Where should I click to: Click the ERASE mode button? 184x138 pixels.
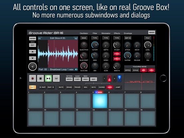pos(69,87)
